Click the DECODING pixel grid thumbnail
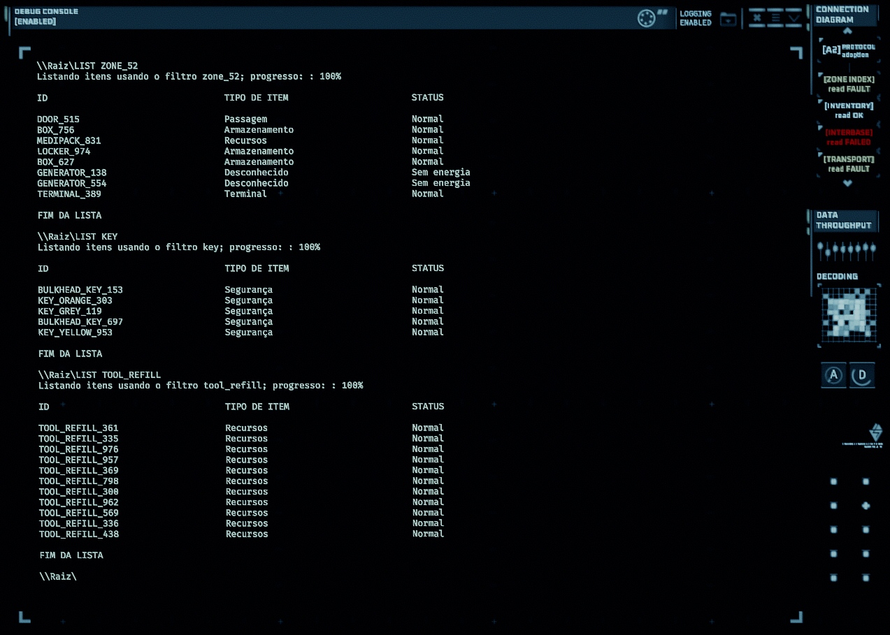This screenshot has width=890, height=635. pos(849,316)
